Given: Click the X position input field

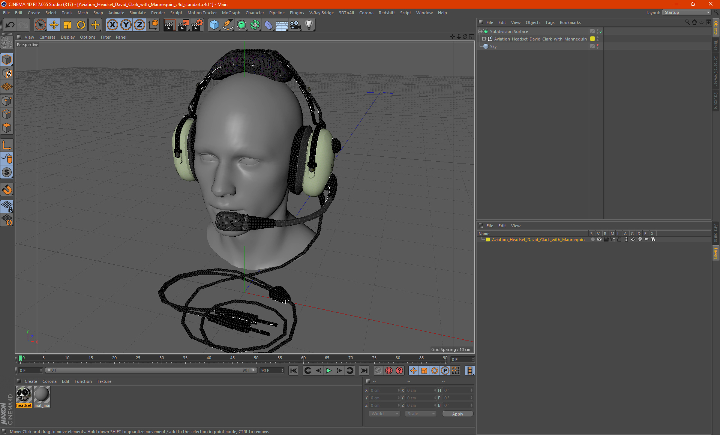Looking at the screenshot, I should pyautogui.click(x=385, y=390).
